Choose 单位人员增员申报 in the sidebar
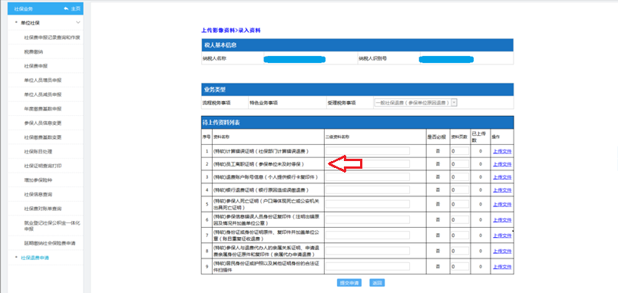The image size is (618, 293). [x=42, y=81]
